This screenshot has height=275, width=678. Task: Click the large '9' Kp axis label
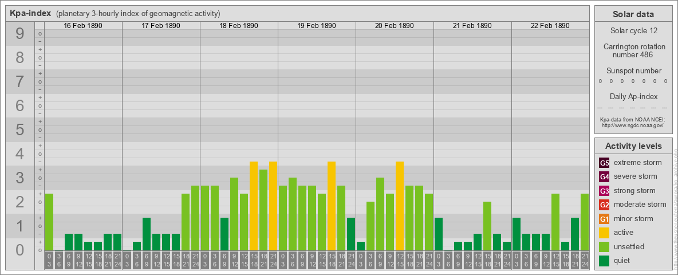coord(20,34)
